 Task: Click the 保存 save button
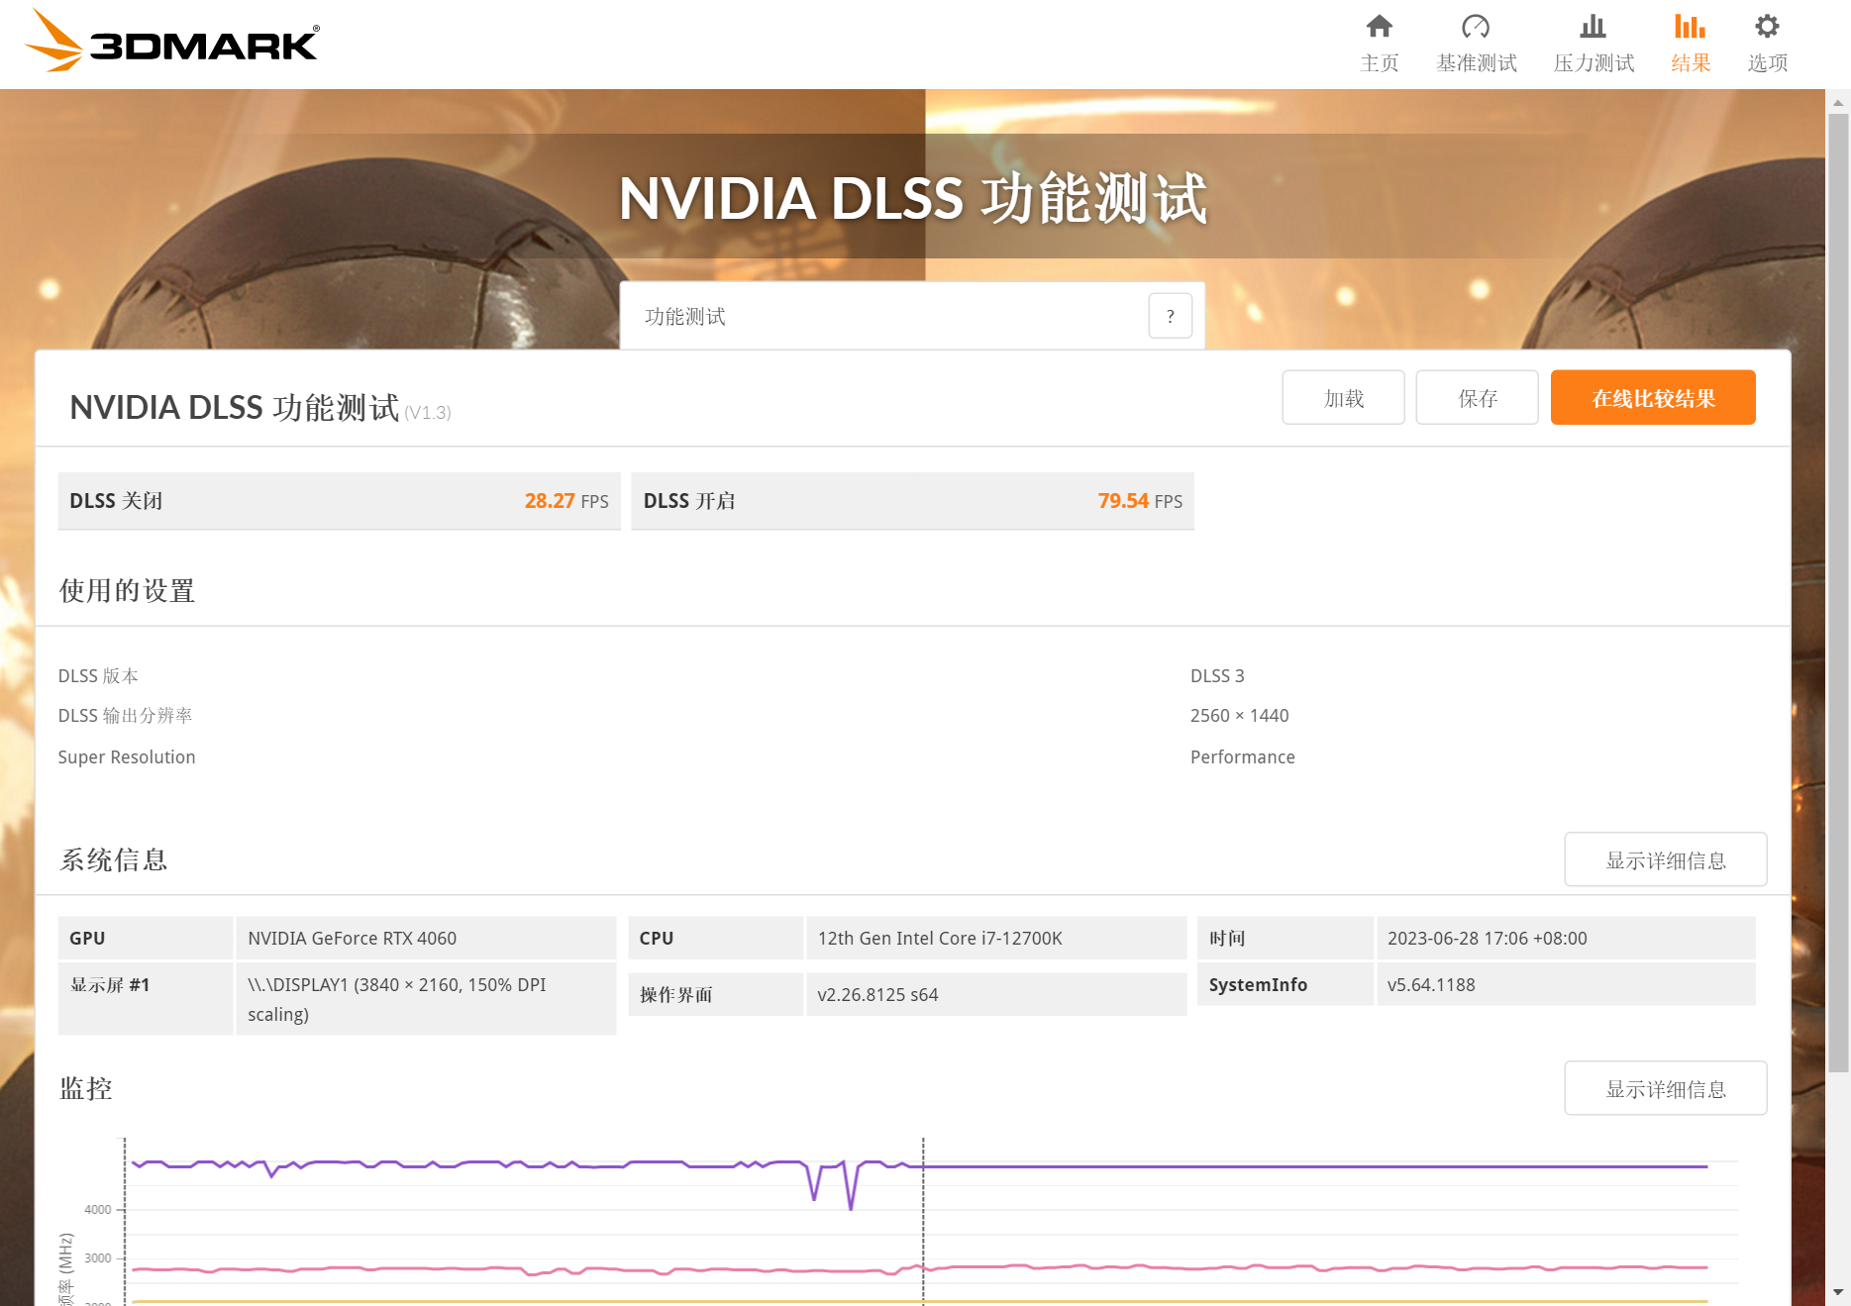(1477, 398)
